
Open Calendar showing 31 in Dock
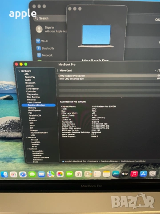(79, 174)
